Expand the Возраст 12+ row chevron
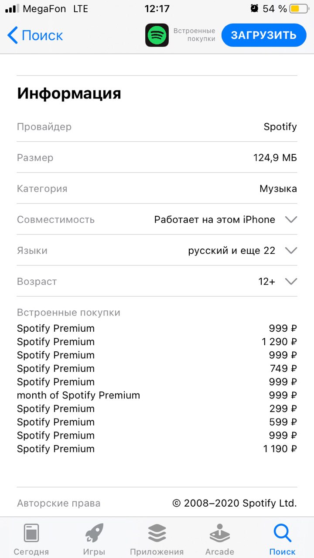Screen dimensions: 314x558 click(x=291, y=282)
